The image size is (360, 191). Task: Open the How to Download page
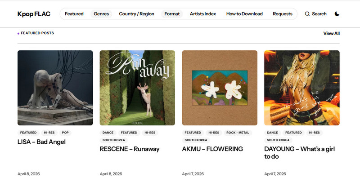pyautogui.click(x=244, y=14)
